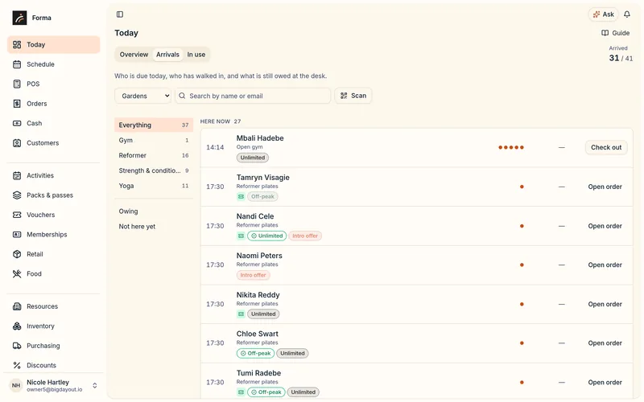The width and height of the screenshot is (644, 402).
Task: Select the Arrivals tab
Action: (x=167, y=55)
